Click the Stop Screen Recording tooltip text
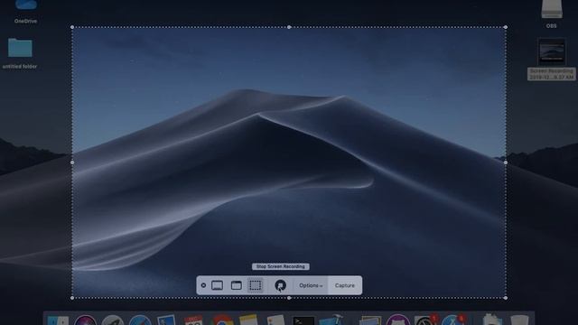Viewport: 578px width, 325px height. click(281, 266)
